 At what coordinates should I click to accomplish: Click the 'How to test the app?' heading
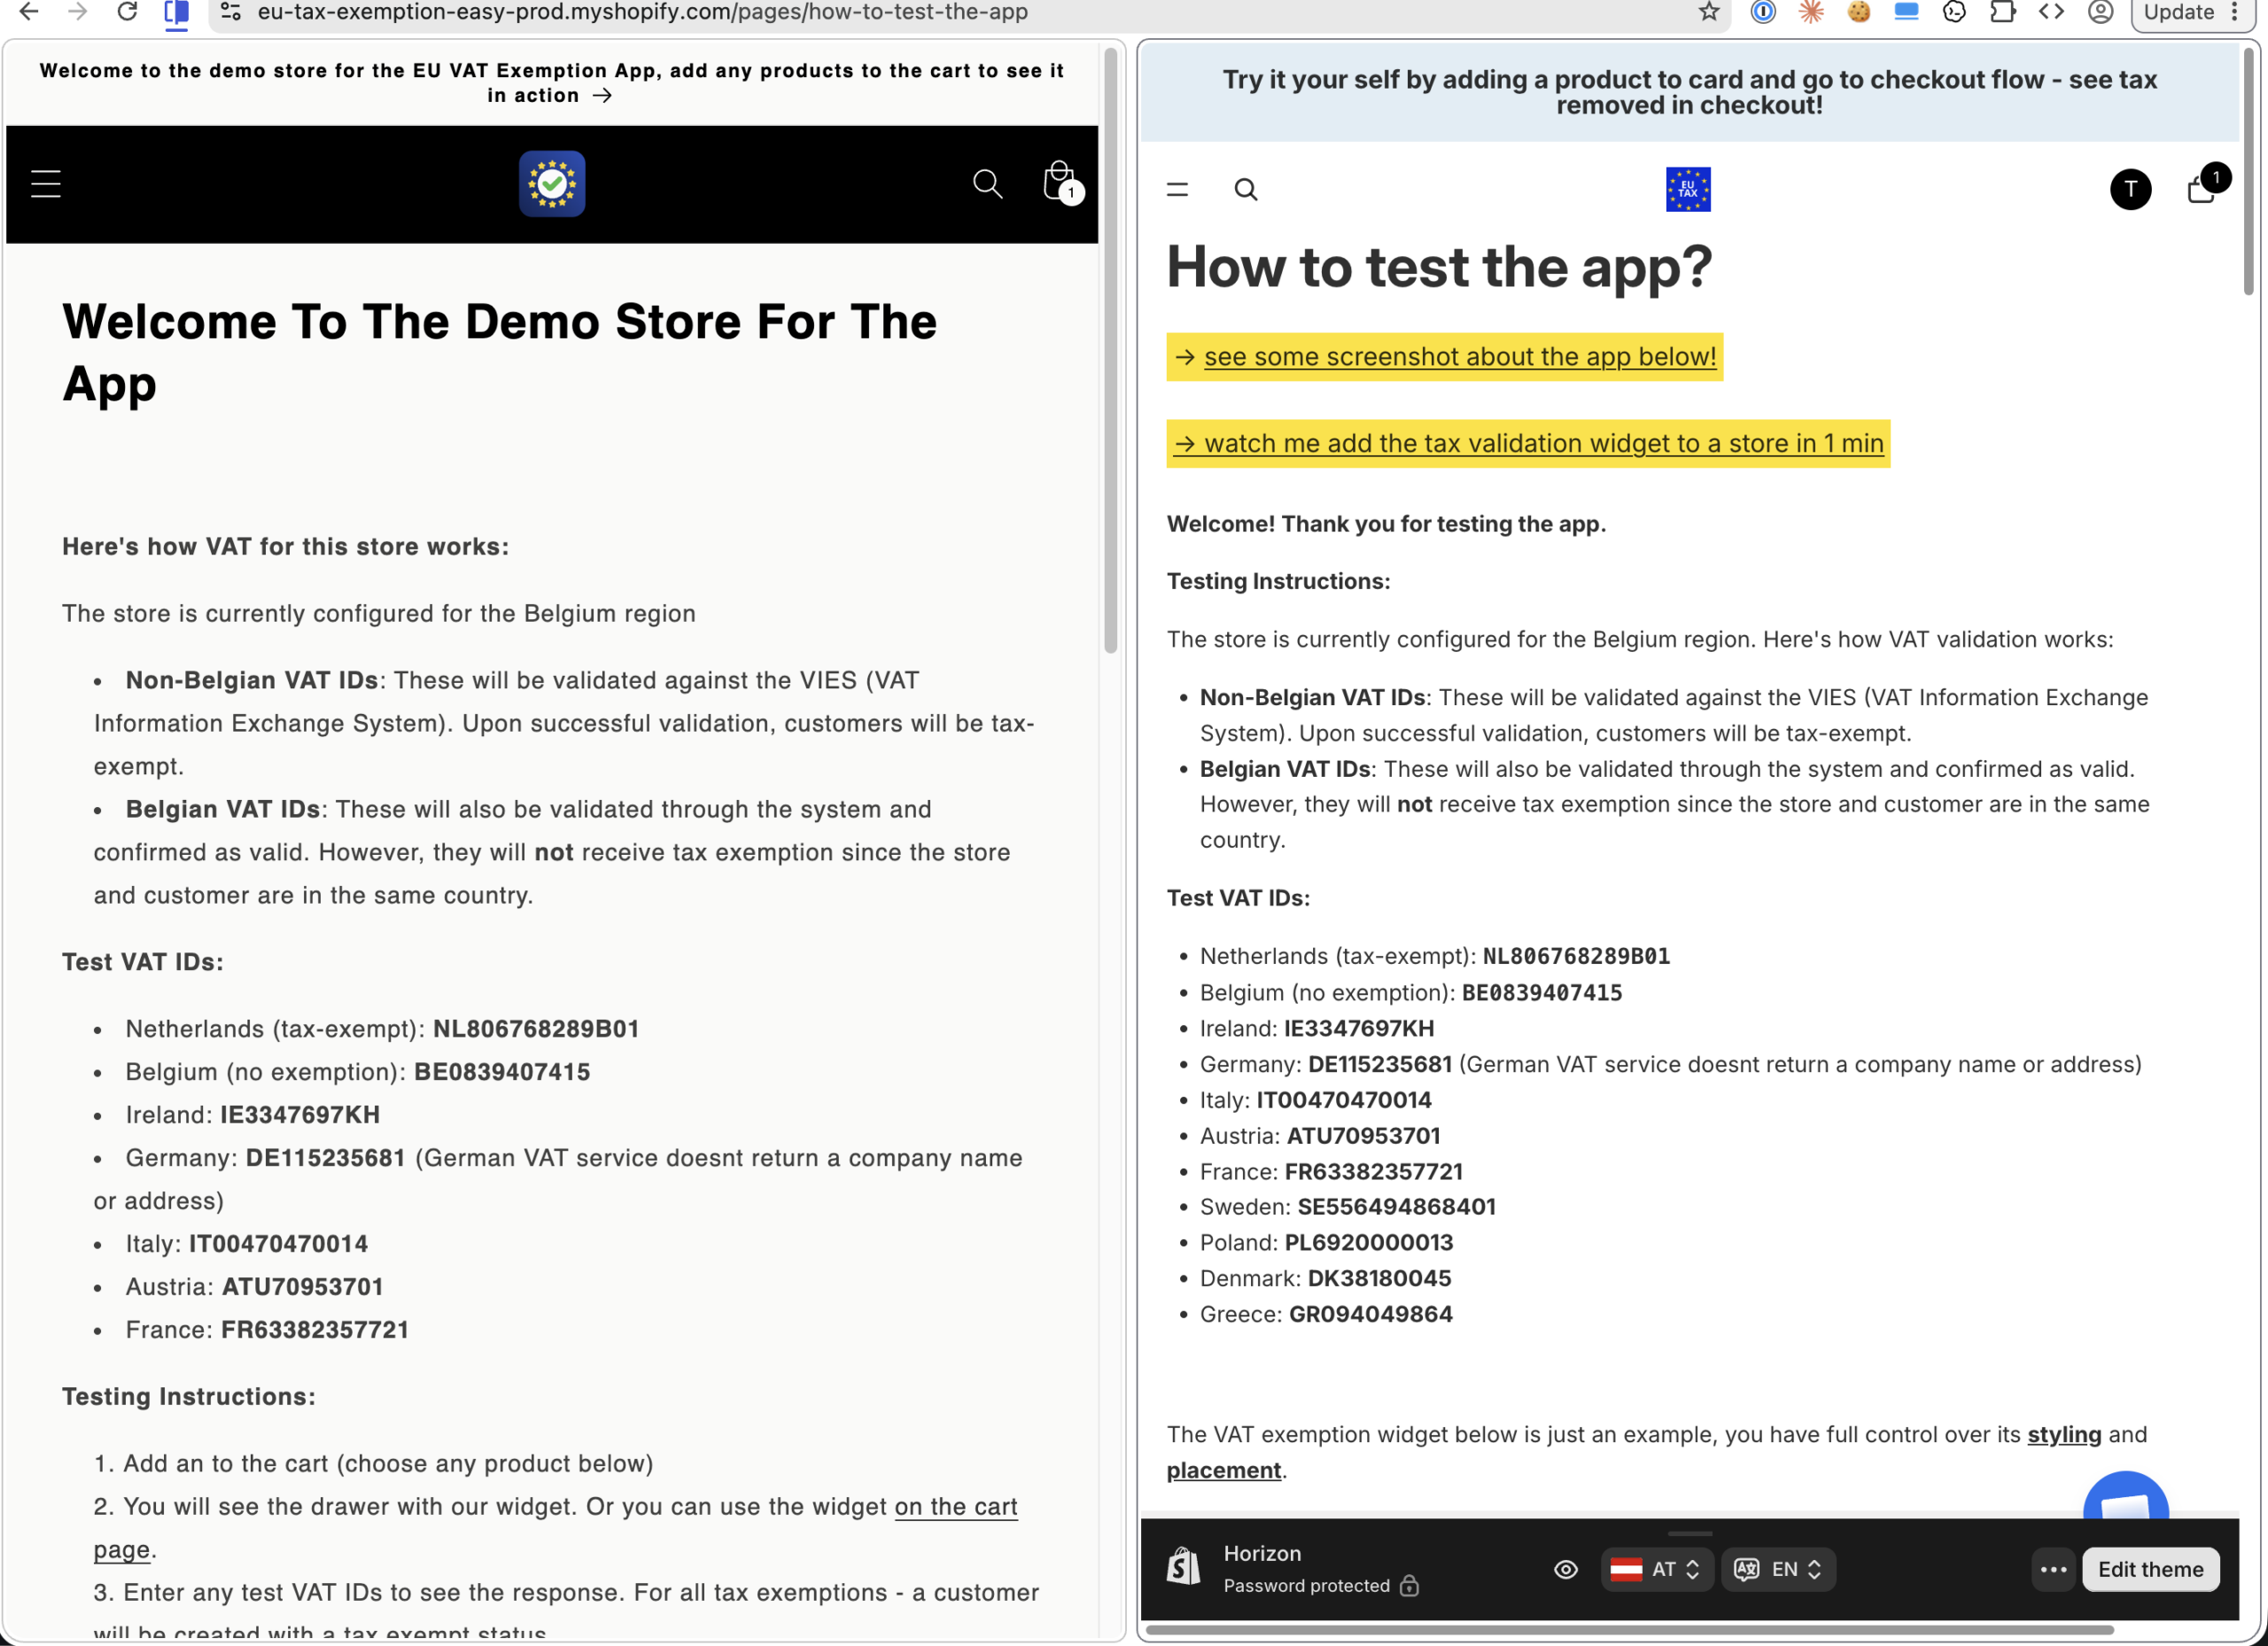coord(1439,267)
